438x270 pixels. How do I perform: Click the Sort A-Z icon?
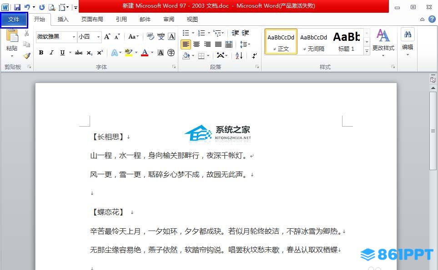[239, 55]
